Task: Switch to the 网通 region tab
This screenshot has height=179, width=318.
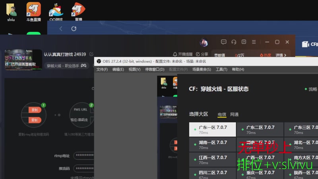Action: pyautogui.click(x=234, y=115)
